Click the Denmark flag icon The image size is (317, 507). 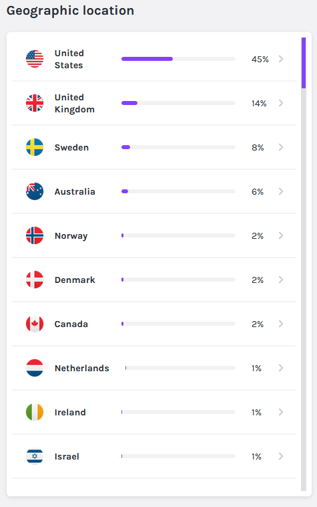click(35, 280)
